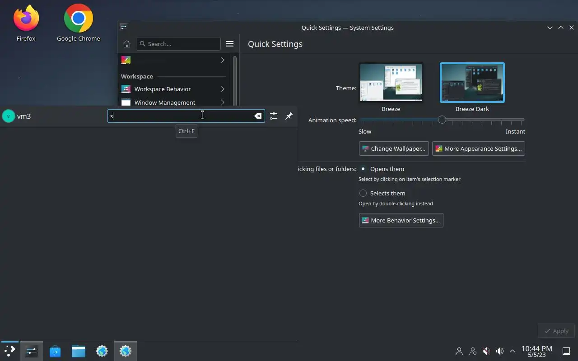Click the second user tray icon with a badge
The height and width of the screenshot is (361, 578).
point(473,351)
